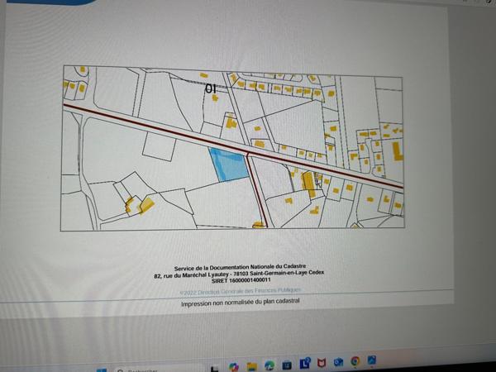Click "Impression non normalisée du plan cadastral" text
The width and height of the screenshot is (496, 372).
[241, 304]
